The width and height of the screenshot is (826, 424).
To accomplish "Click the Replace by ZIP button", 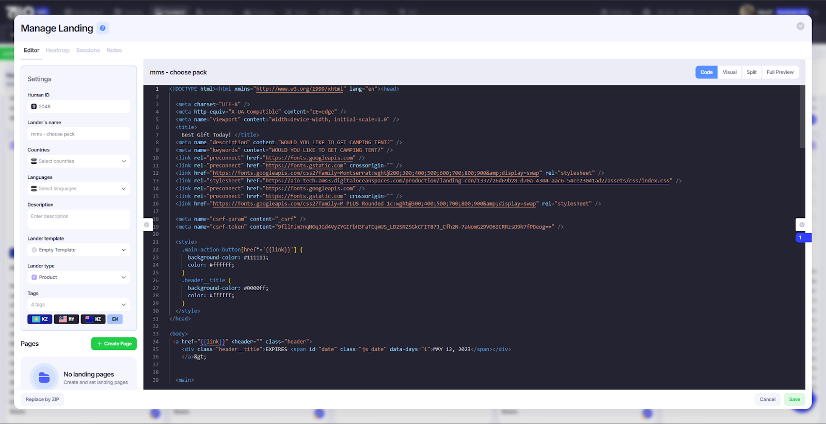I will pyautogui.click(x=42, y=399).
